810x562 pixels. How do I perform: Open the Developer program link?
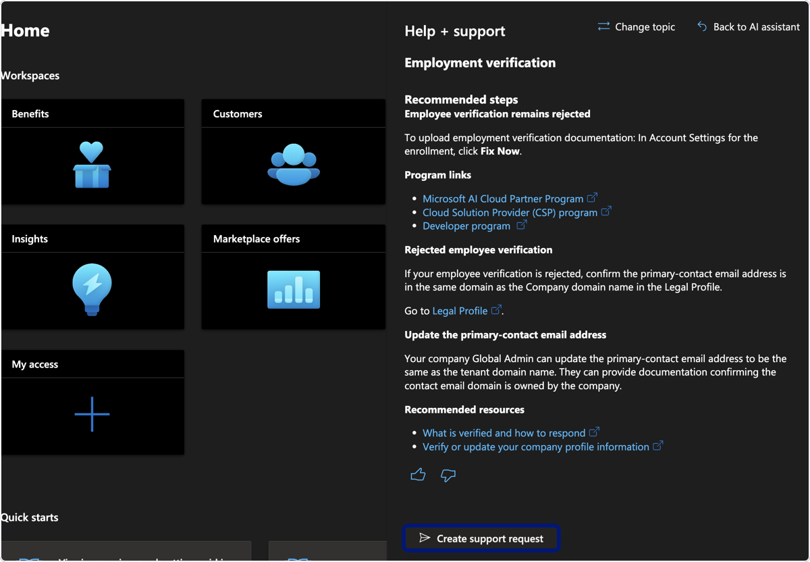pos(466,226)
